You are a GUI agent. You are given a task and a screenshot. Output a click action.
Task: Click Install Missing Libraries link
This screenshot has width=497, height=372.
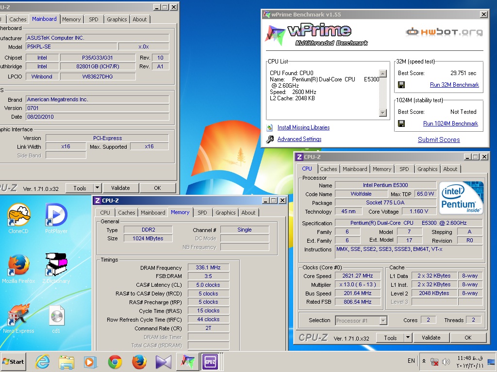(303, 127)
